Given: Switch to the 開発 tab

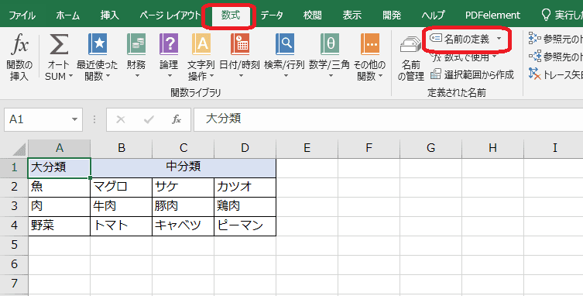Looking at the screenshot, I should pyautogui.click(x=392, y=15).
